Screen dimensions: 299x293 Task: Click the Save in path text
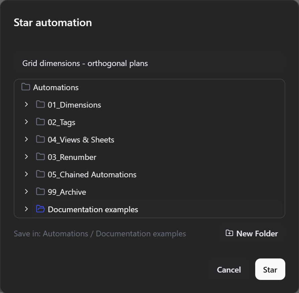(100, 234)
